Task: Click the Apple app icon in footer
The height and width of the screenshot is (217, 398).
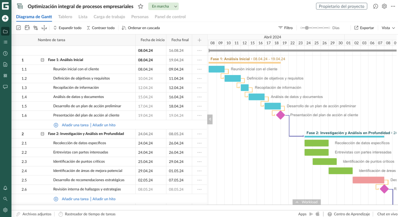Action: click(318, 214)
